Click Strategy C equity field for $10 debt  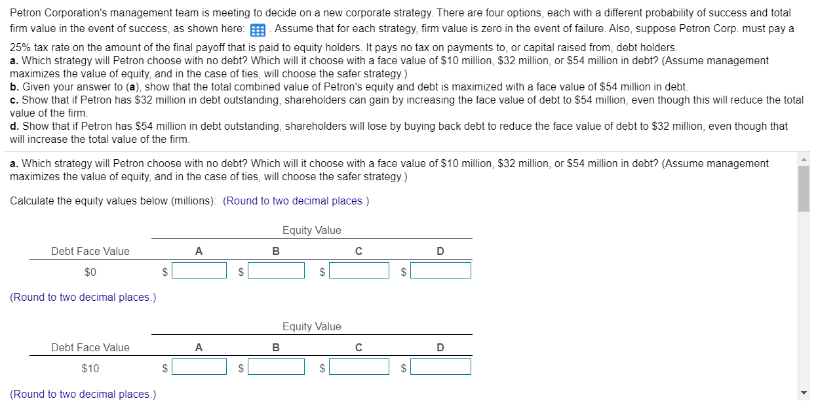coord(359,367)
